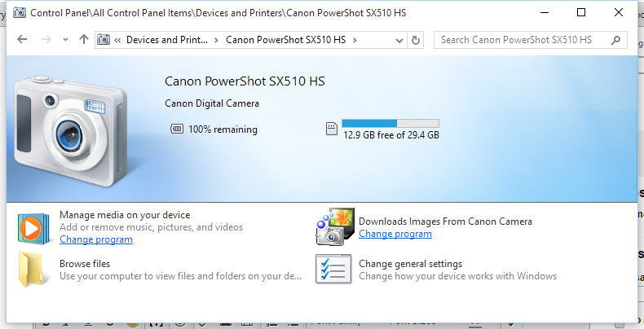Open Manage media on your device
This screenshot has width=644, height=329.
(125, 215)
